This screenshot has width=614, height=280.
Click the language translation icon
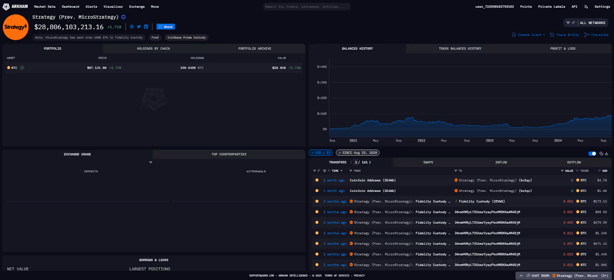tap(586, 7)
